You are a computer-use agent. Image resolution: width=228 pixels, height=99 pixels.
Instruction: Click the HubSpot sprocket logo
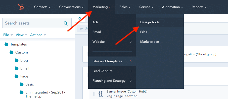pos(21,7)
